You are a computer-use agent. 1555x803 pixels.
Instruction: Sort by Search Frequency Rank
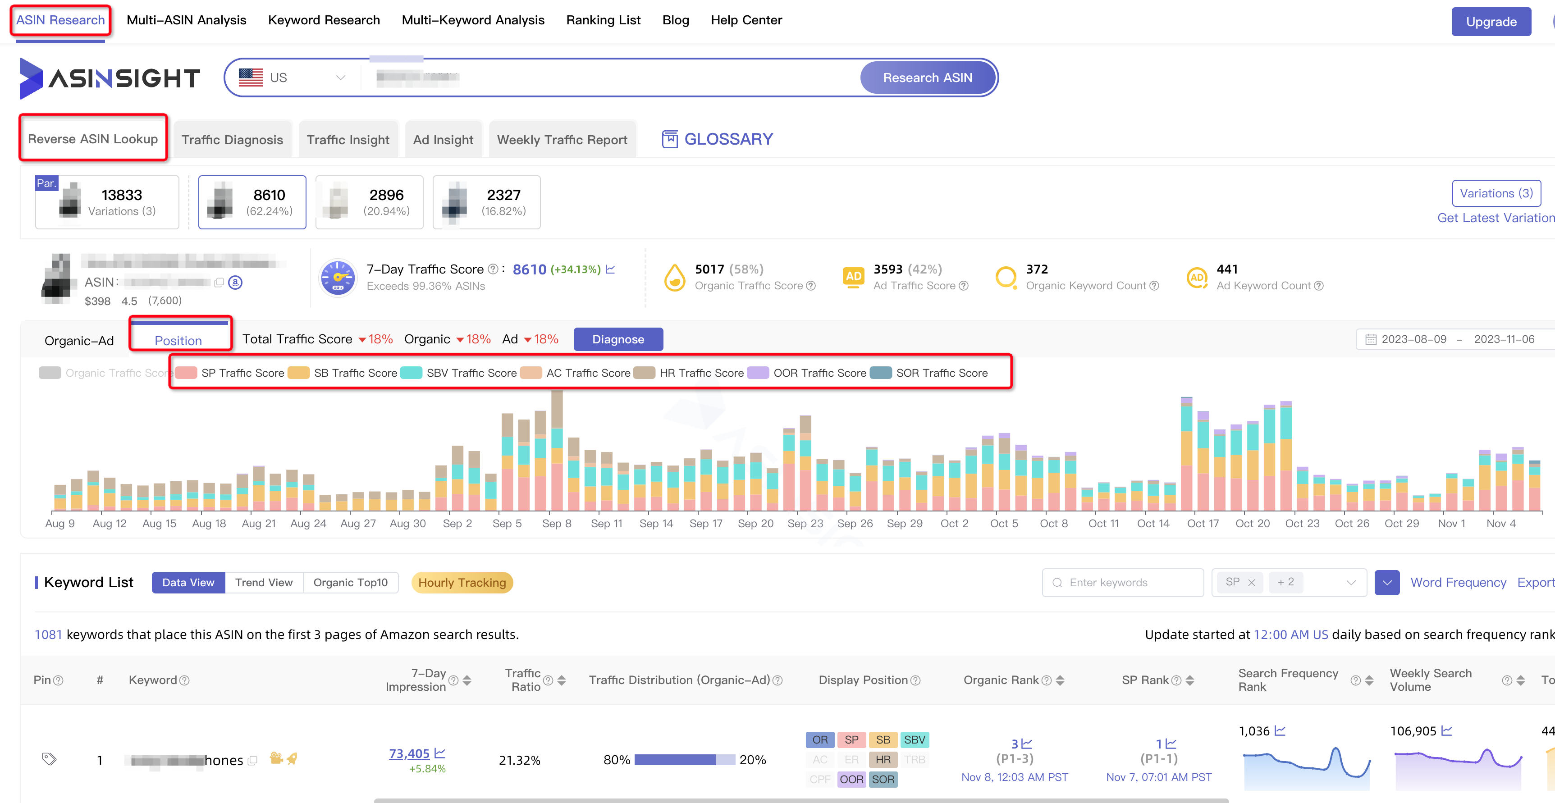point(1369,680)
